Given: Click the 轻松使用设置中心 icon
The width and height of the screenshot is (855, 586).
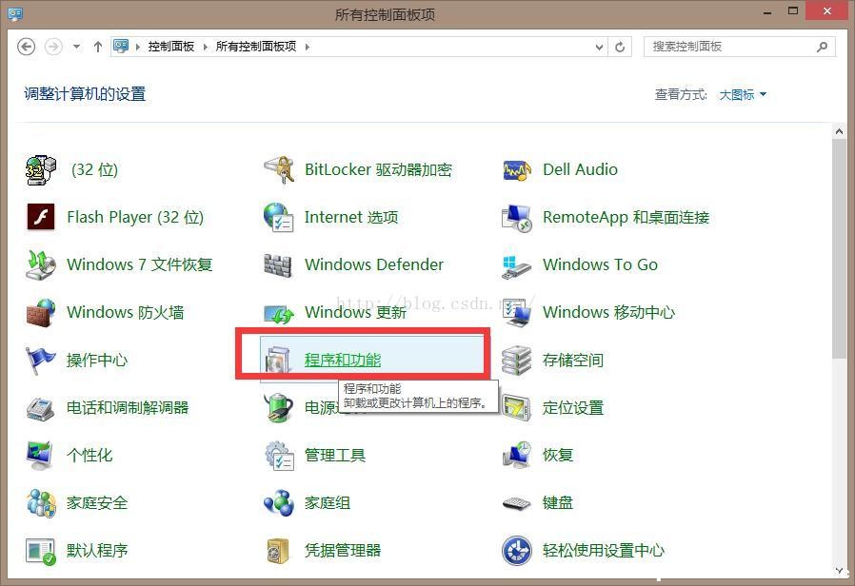Looking at the screenshot, I should click(x=517, y=551).
